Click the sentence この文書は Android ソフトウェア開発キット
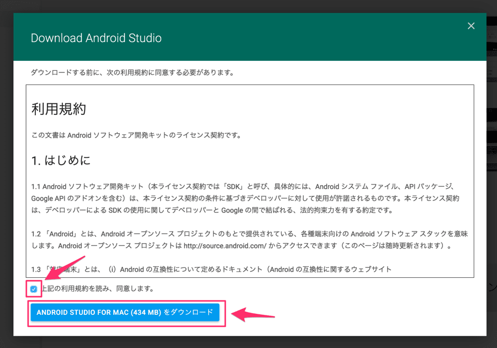Screen dimensions: 497x348 tap(137, 135)
